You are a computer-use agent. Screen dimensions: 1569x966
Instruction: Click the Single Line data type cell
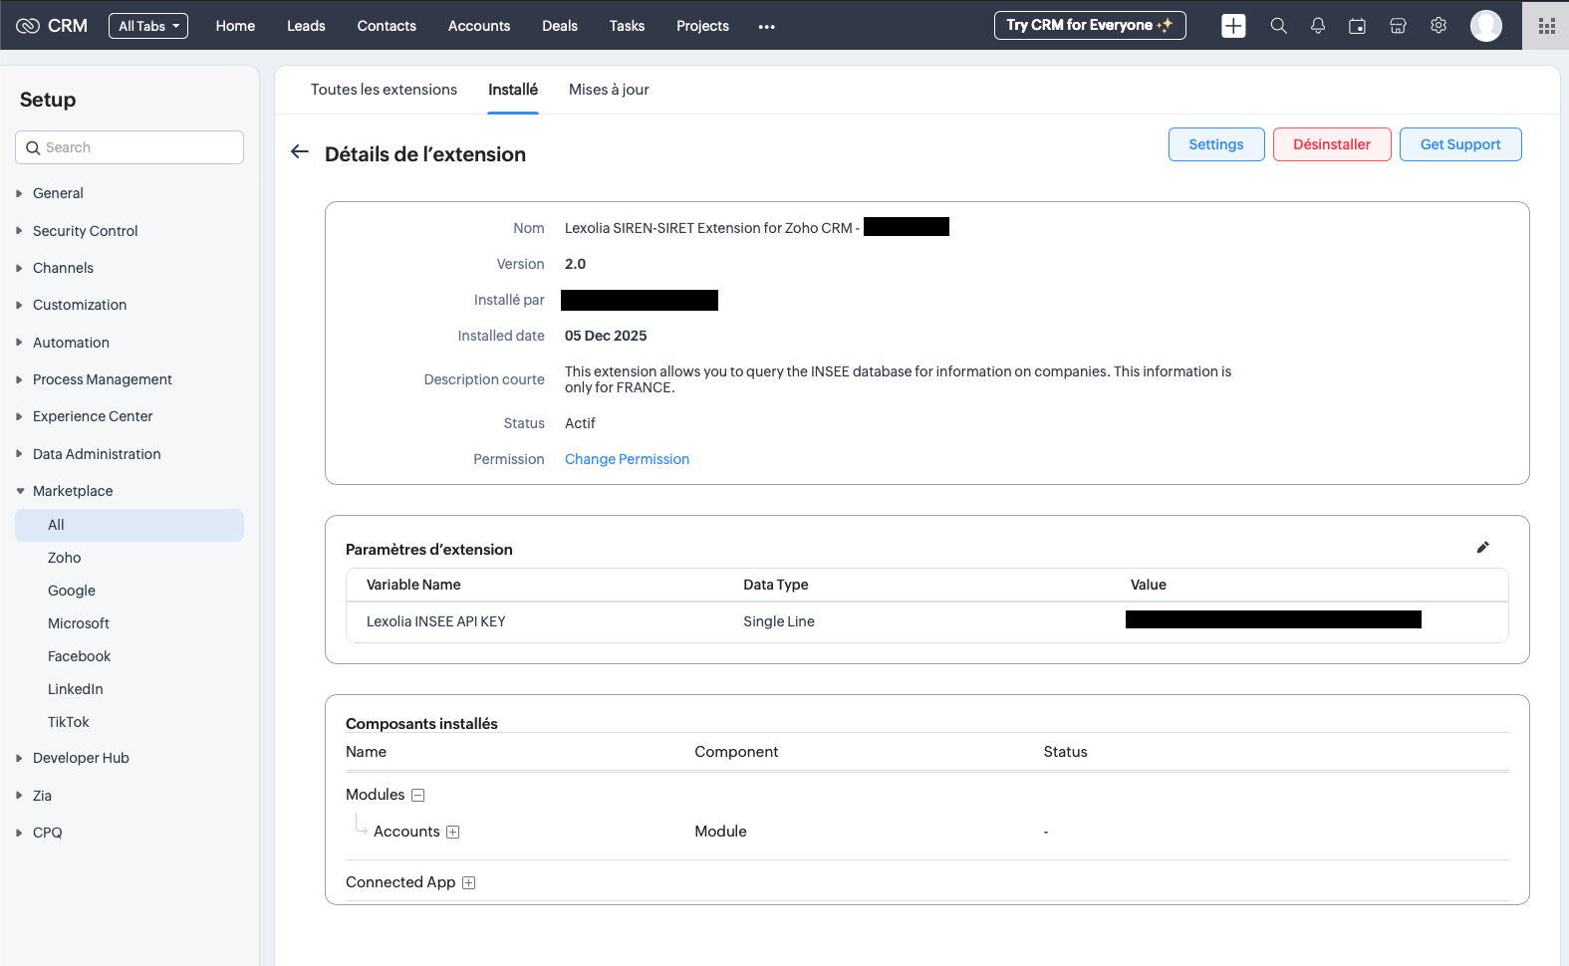(x=779, y=621)
